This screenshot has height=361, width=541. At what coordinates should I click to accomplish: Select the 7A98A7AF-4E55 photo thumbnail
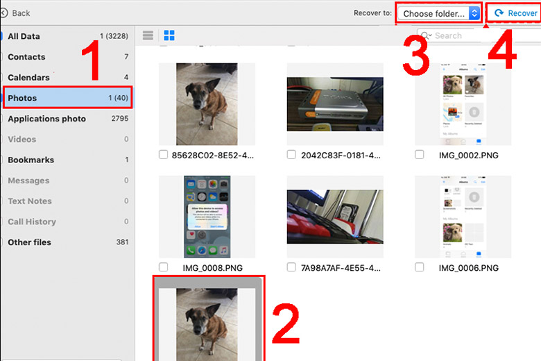pyautogui.click(x=335, y=217)
